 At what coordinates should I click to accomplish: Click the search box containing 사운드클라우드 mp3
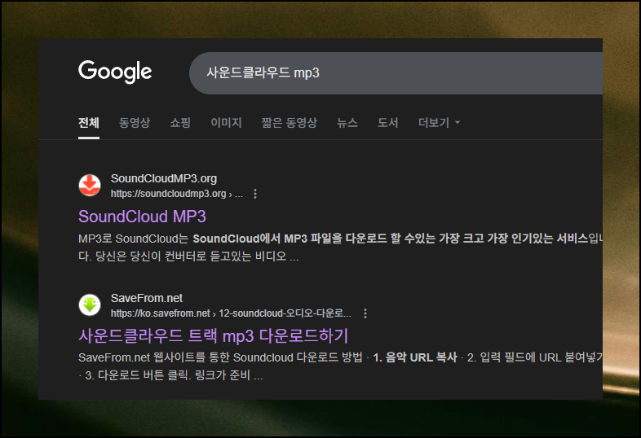[396, 73]
